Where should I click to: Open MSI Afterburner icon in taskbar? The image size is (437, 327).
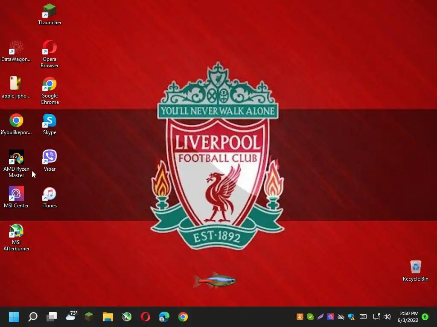[x=126, y=317]
